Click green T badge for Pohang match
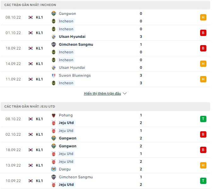 [203, 119]
